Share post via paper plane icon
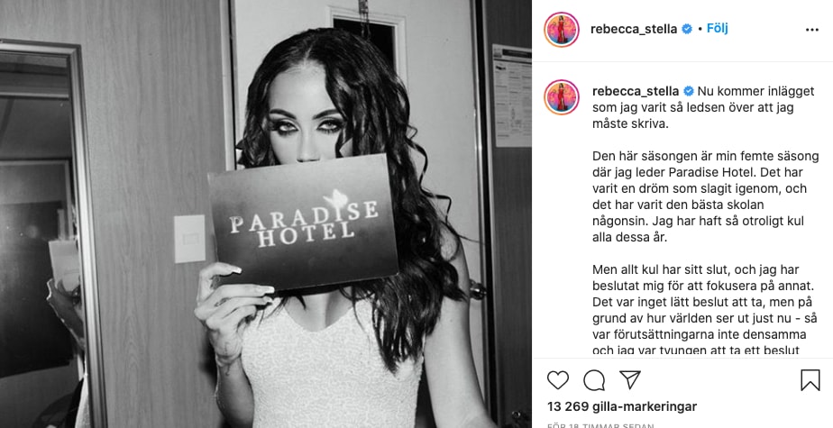833x428 pixels. point(630,379)
